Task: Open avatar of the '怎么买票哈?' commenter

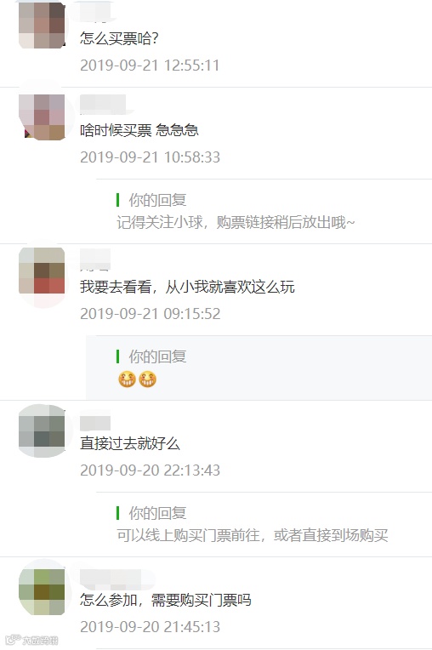Action: tap(42, 26)
